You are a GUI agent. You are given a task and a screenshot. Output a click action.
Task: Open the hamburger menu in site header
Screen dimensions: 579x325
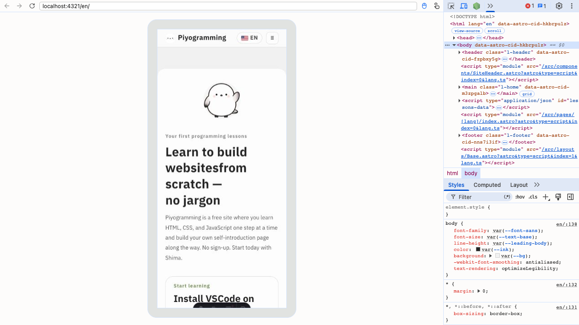click(272, 38)
